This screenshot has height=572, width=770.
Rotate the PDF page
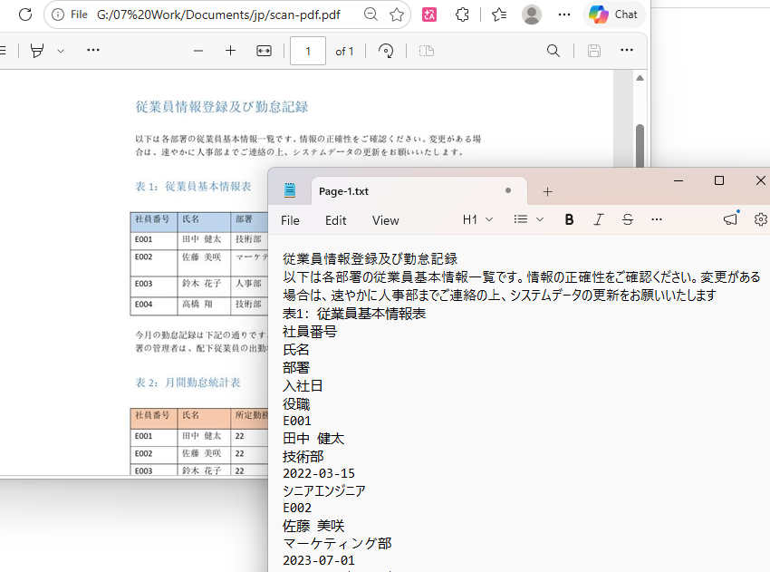[386, 51]
